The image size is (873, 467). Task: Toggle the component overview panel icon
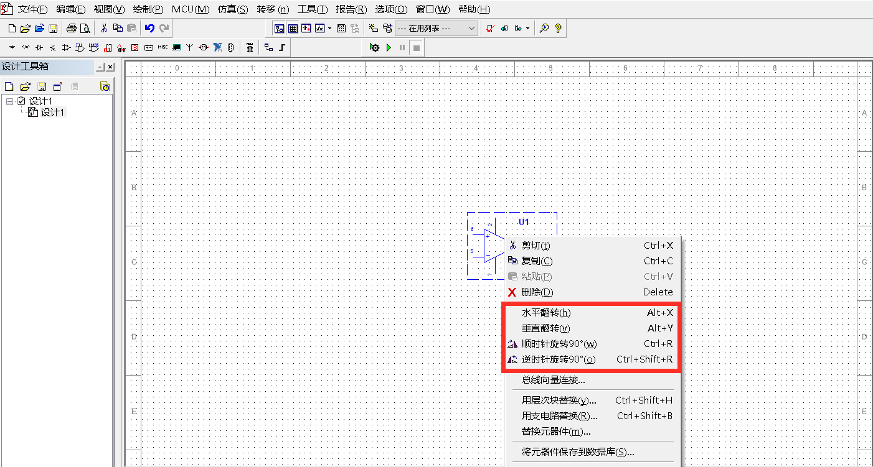tap(278, 28)
